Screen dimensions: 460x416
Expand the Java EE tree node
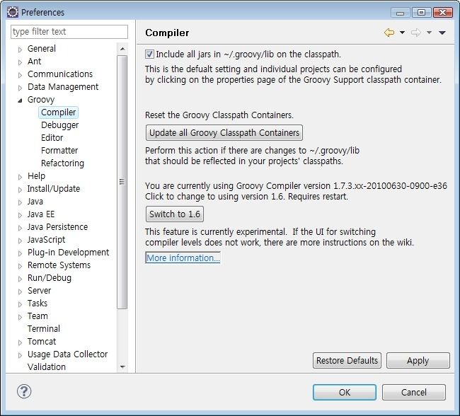(x=20, y=215)
